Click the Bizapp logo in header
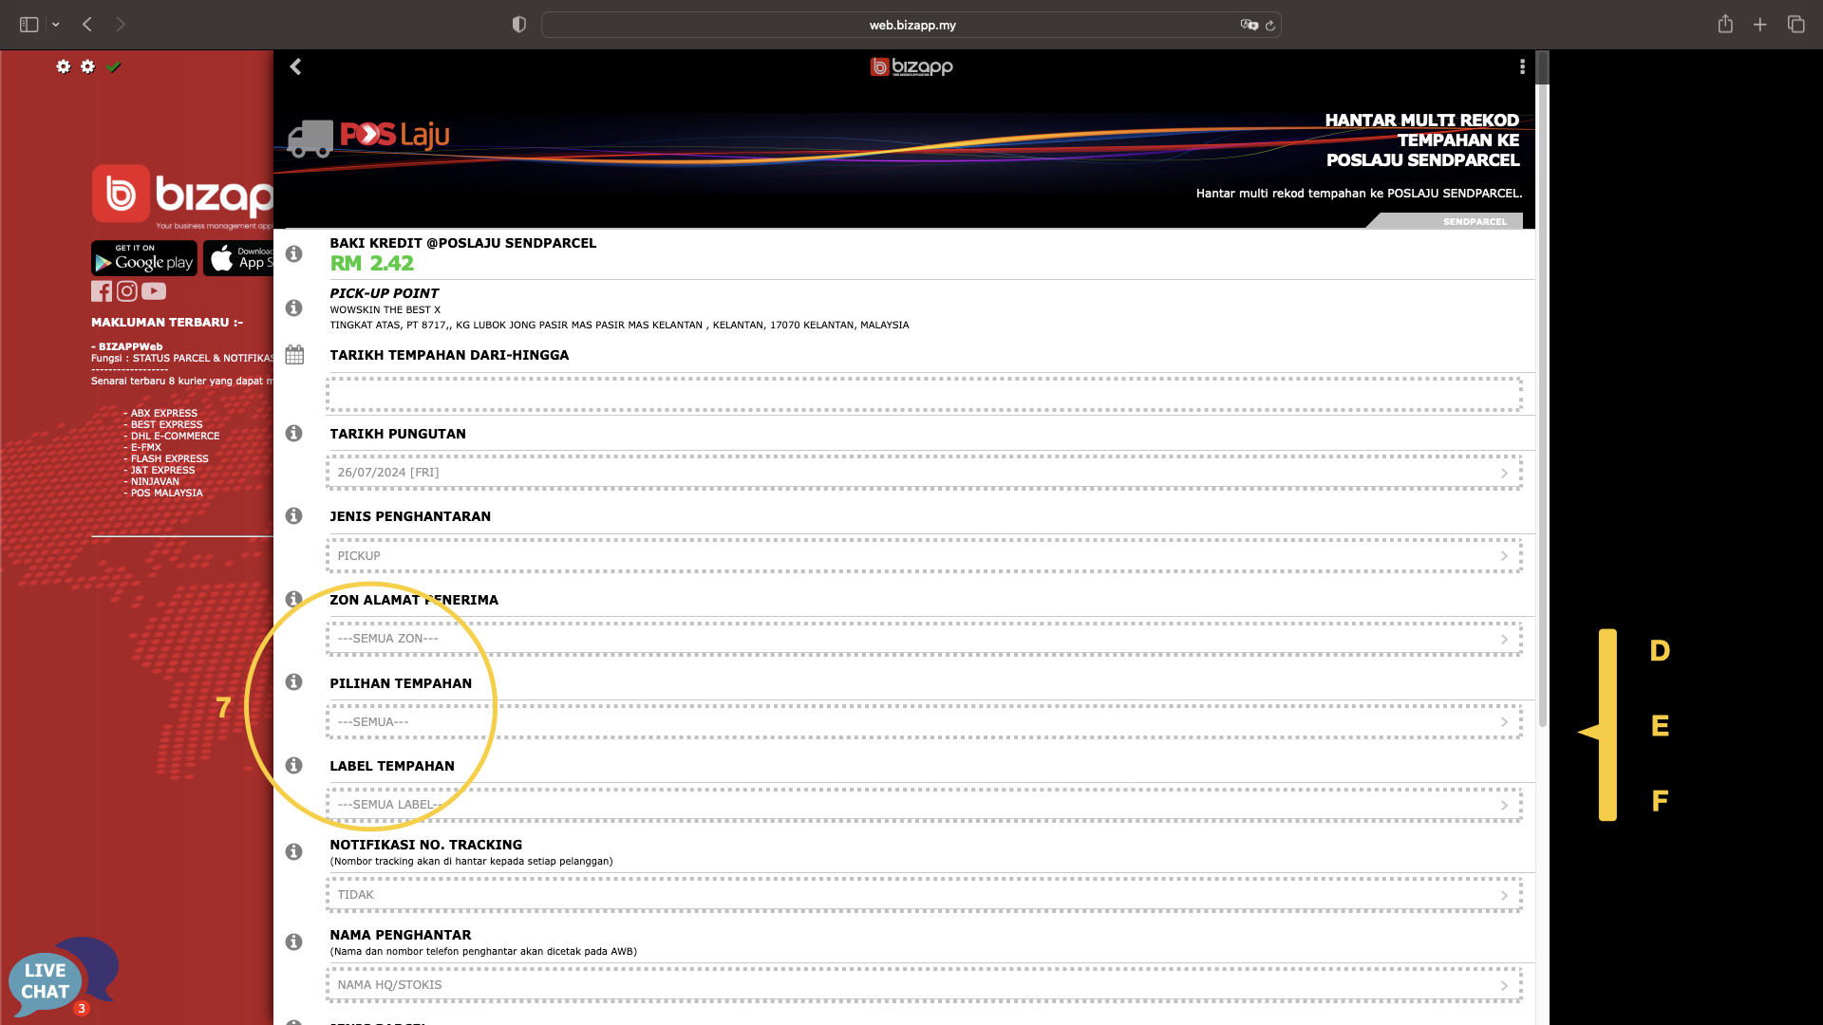 pos(911,66)
